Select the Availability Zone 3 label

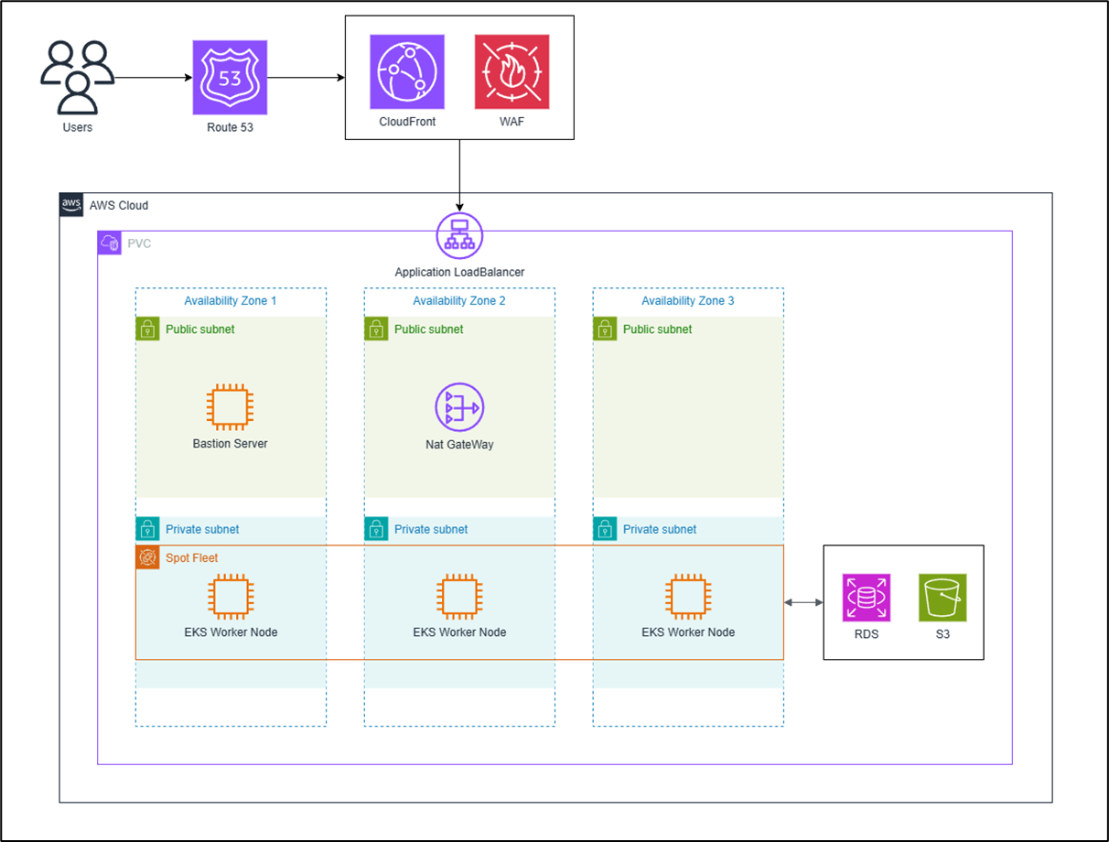687,301
